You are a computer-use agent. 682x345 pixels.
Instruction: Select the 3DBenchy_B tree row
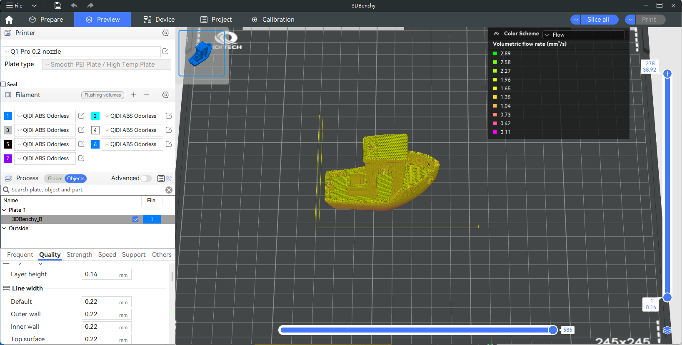coord(87,219)
